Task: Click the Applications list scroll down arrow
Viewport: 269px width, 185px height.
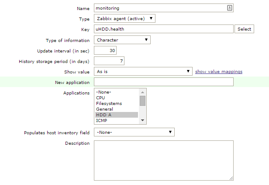Action: click(x=142, y=121)
